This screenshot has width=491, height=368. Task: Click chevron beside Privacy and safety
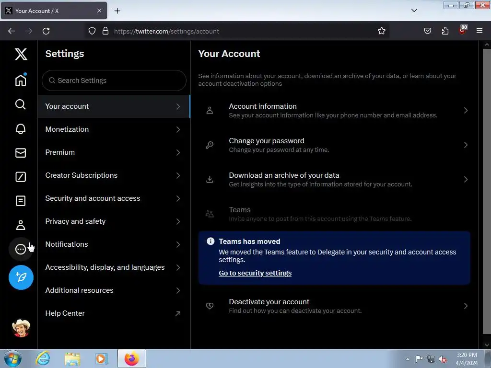point(178,221)
